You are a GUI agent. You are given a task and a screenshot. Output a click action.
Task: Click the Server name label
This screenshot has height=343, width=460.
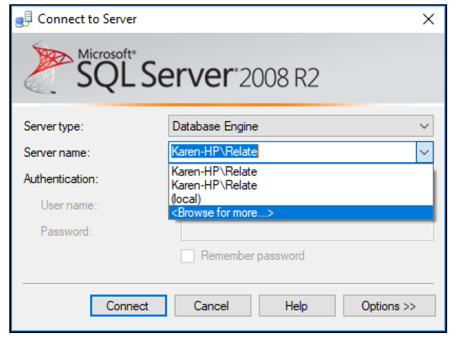pyautogui.click(x=56, y=153)
